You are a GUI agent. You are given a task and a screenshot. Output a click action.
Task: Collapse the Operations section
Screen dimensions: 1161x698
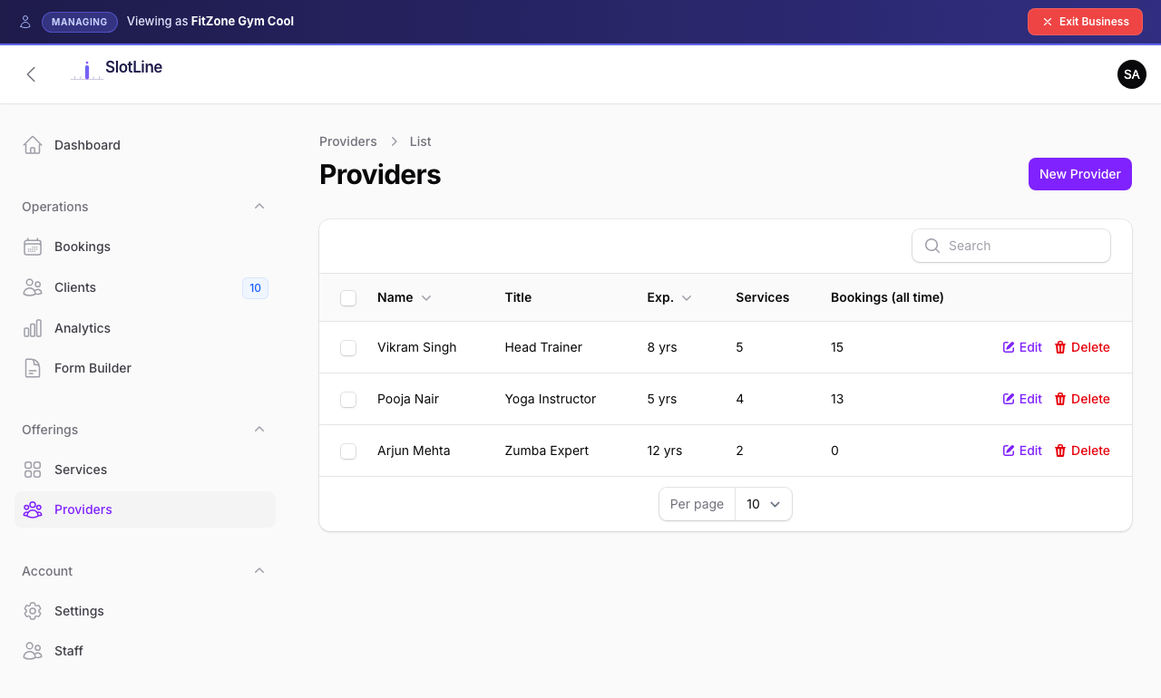pyautogui.click(x=259, y=207)
